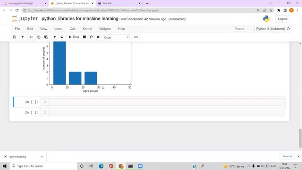Viewport: 302px width, 170px height.
Task: Move selected cell down arrow
Action: click(x=62, y=37)
